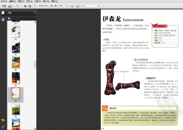The height and width of the screenshot is (130, 183).
Task: Click the Pages panel icon in sidebar header
Action: coord(3,13)
